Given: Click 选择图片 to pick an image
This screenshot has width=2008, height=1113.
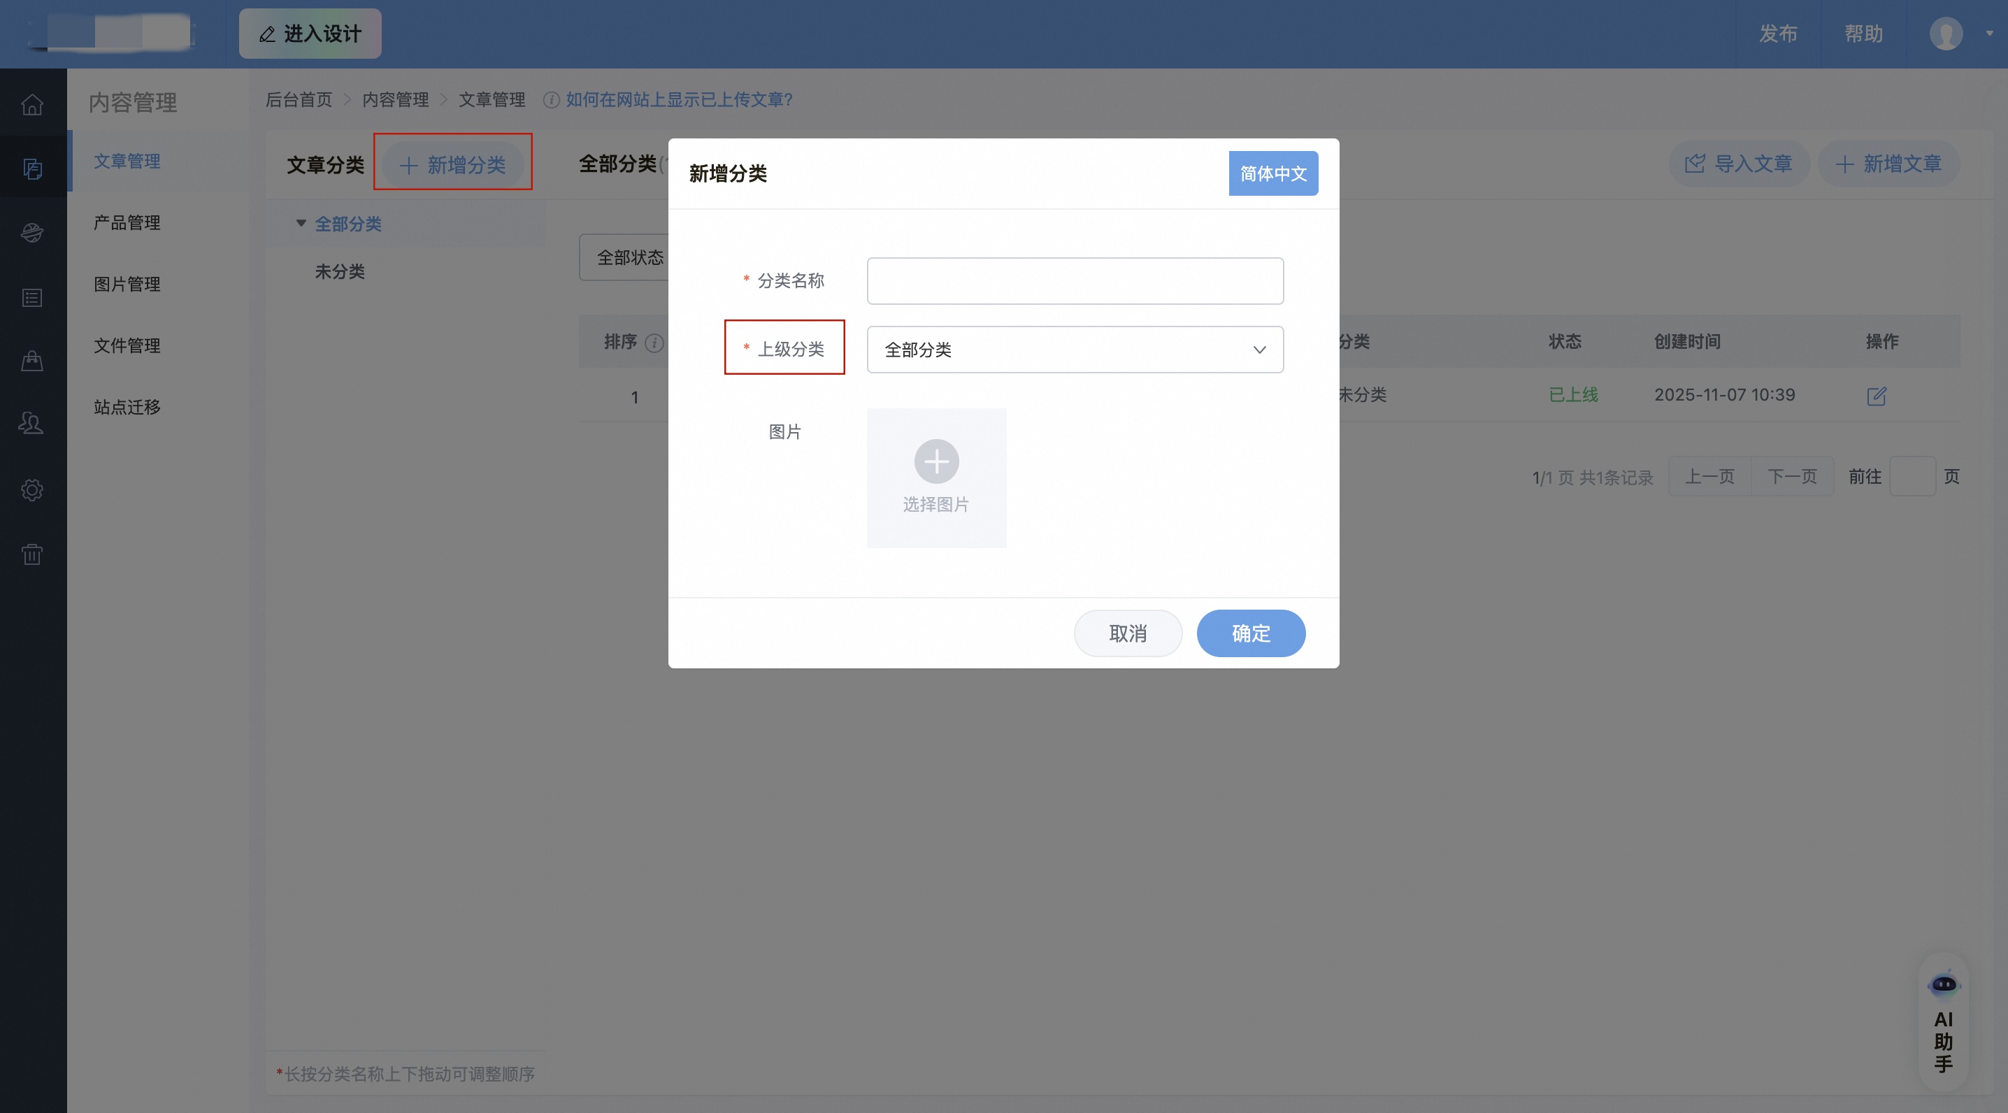Looking at the screenshot, I should pos(935,477).
